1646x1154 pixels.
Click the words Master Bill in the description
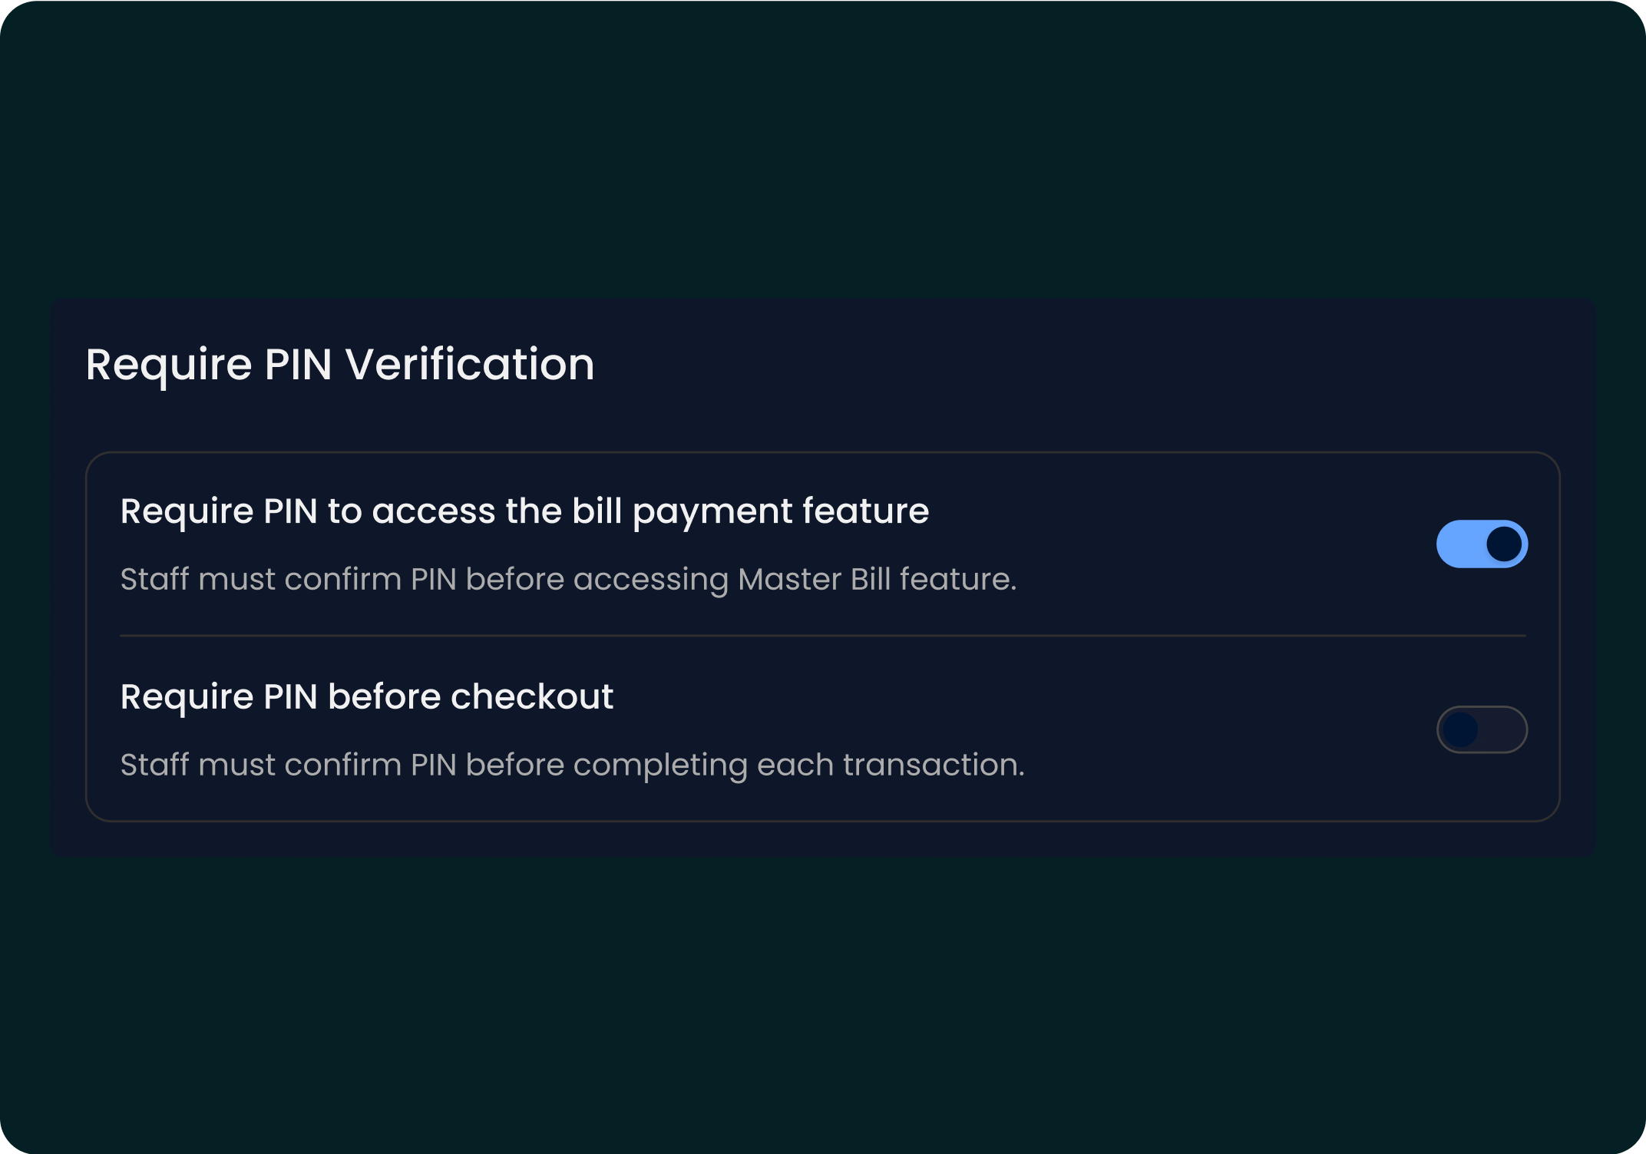pos(814,579)
